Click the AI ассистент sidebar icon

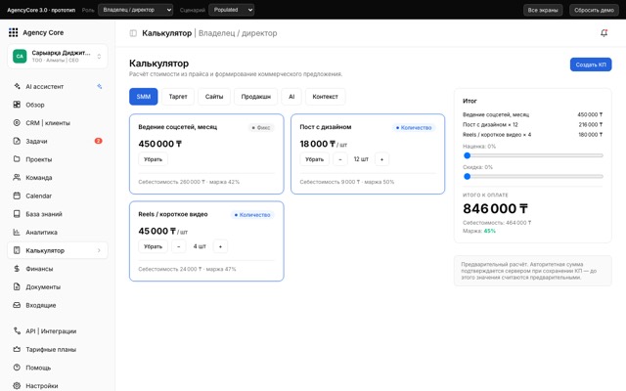point(17,86)
